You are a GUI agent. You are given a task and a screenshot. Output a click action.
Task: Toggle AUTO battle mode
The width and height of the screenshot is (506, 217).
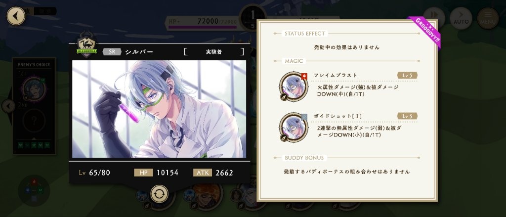click(461, 18)
